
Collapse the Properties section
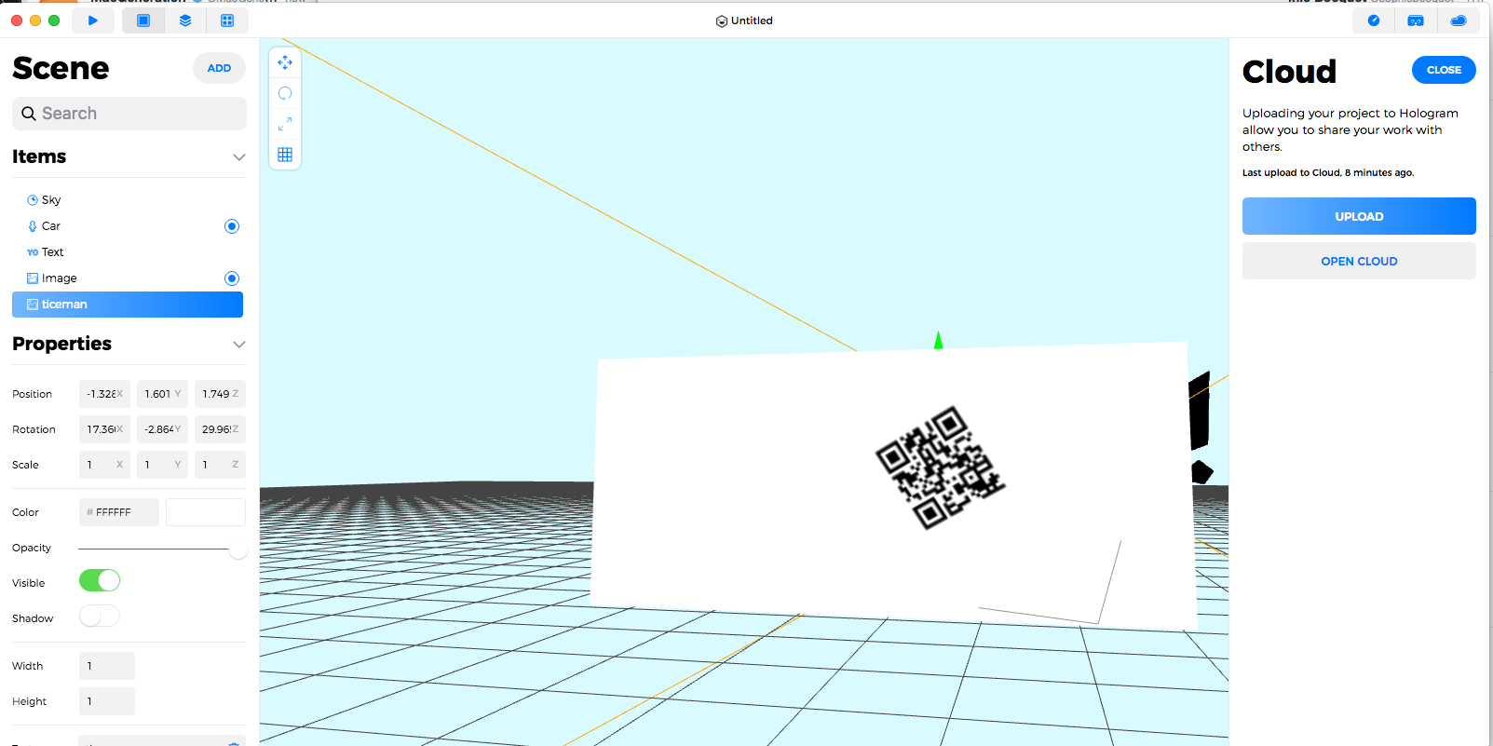point(239,345)
